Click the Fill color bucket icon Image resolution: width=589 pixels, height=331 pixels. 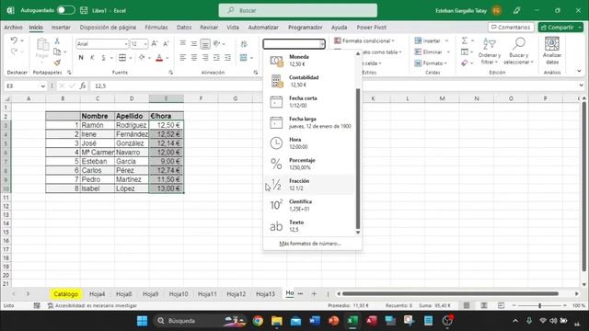pyautogui.click(x=142, y=57)
